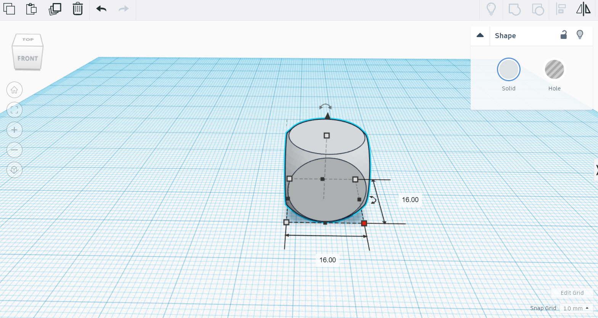
Task: Click the rotation arrow beside the shape's right edge
Action: [373, 199]
